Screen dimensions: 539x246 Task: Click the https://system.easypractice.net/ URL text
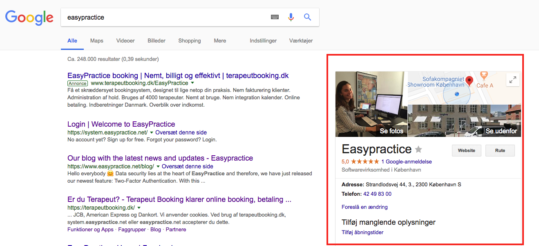click(107, 132)
